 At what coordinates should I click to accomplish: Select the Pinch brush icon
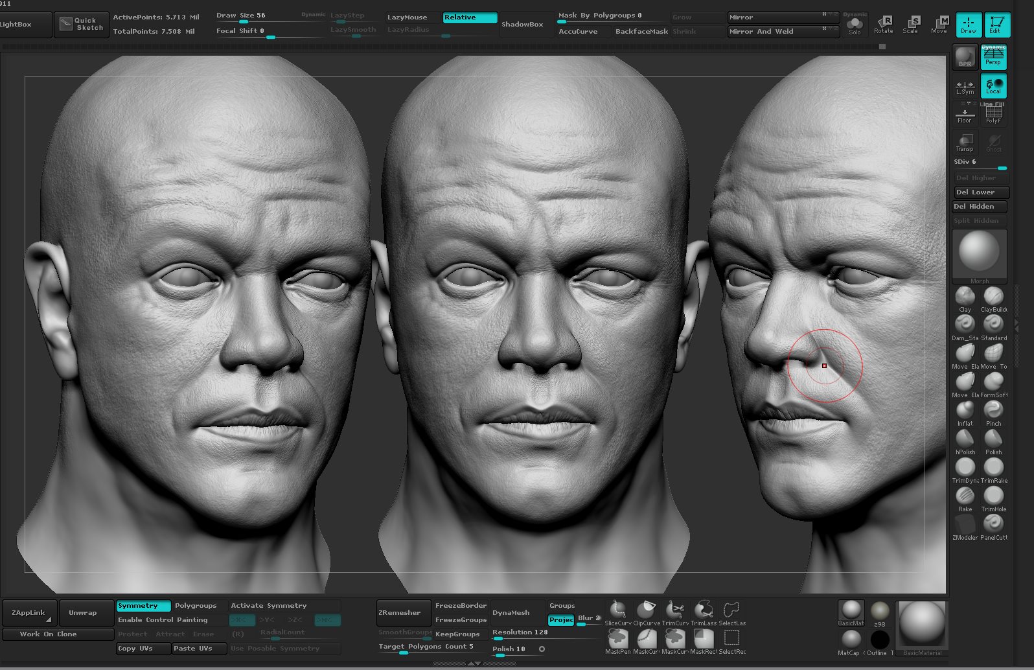993,411
